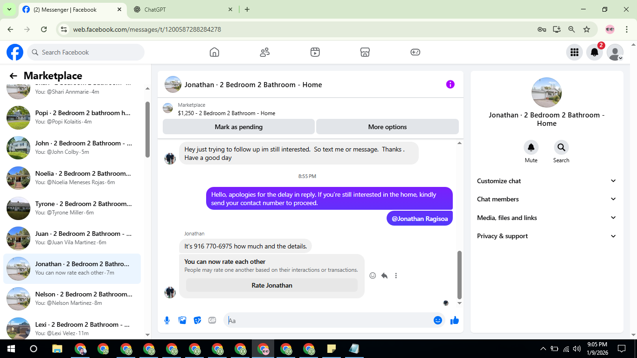Open the Tyrone 2 Bedroom conversation
This screenshot has width=637, height=358.
tap(72, 208)
